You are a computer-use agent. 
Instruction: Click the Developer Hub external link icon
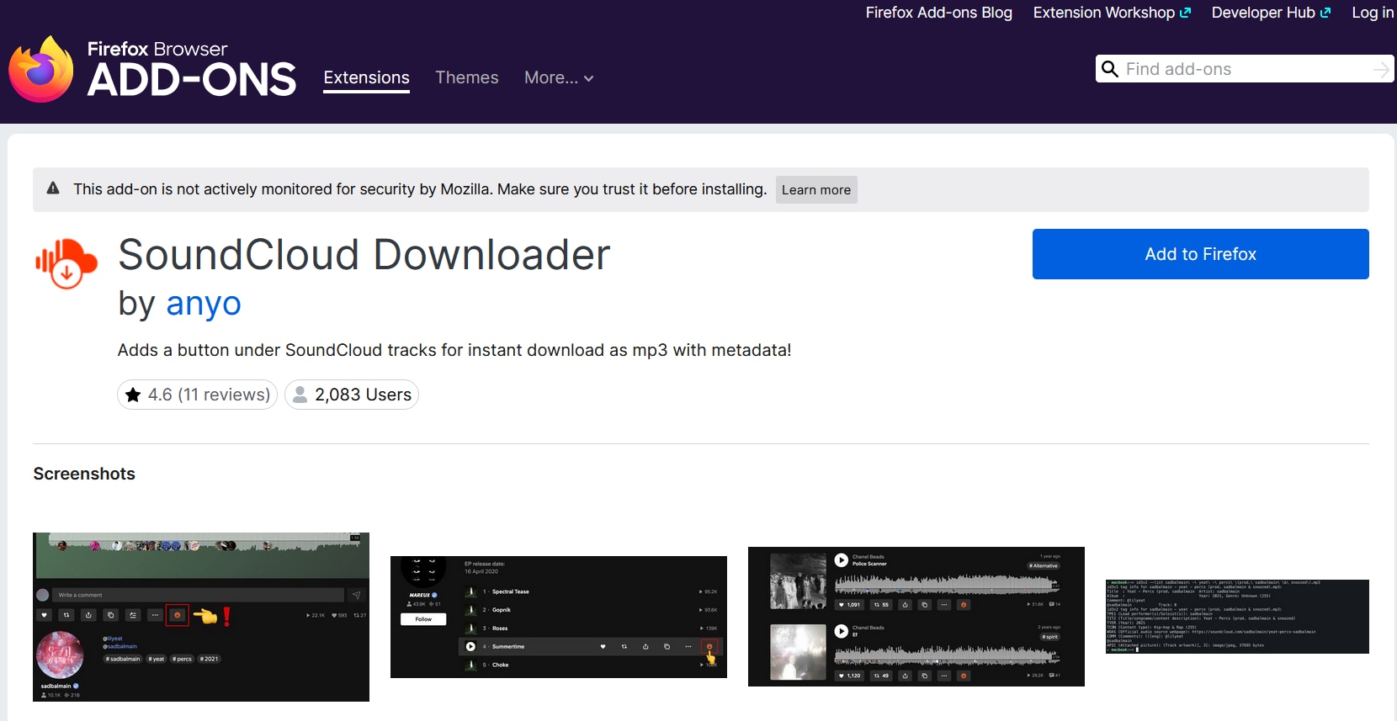click(x=1325, y=13)
